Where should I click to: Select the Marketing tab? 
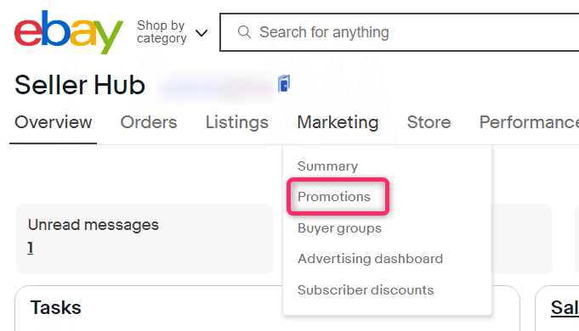[338, 122]
